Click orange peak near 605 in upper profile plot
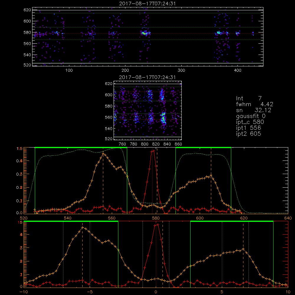295x295 pixels. click(x=211, y=175)
